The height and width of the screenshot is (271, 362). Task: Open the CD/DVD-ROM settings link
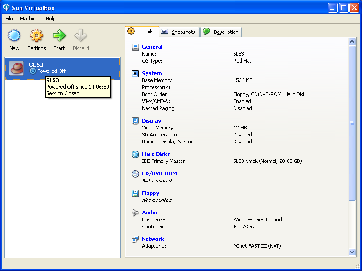coord(159,174)
